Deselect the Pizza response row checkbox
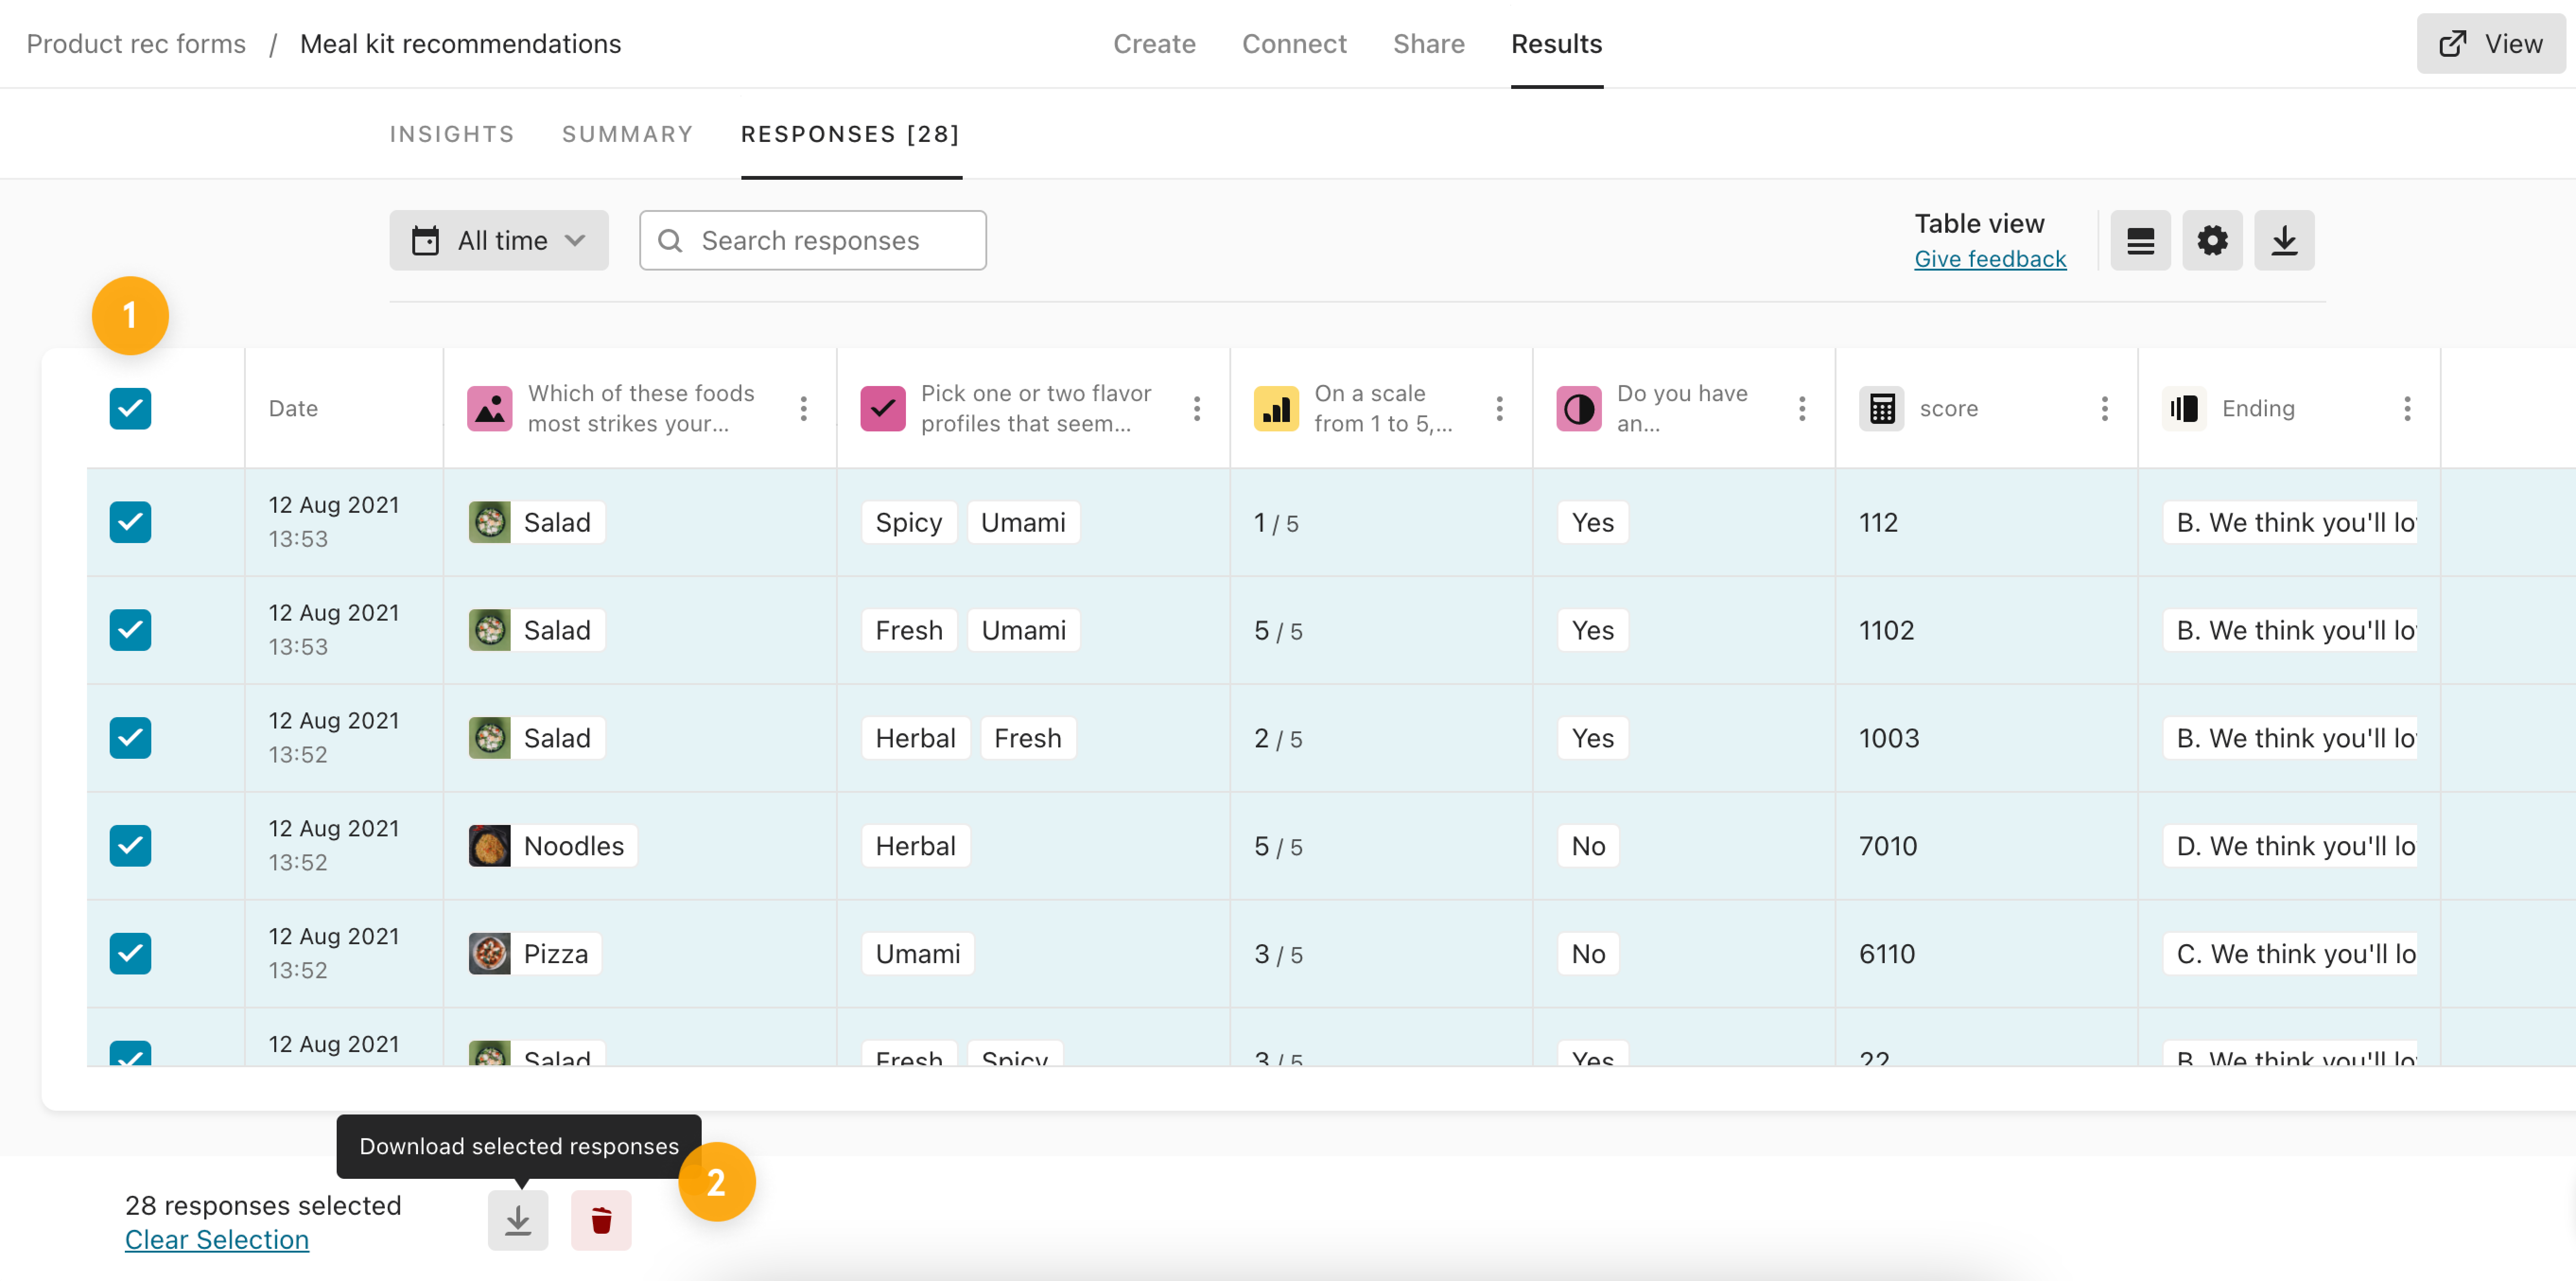The image size is (2576, 1281). tap(130, 954)
